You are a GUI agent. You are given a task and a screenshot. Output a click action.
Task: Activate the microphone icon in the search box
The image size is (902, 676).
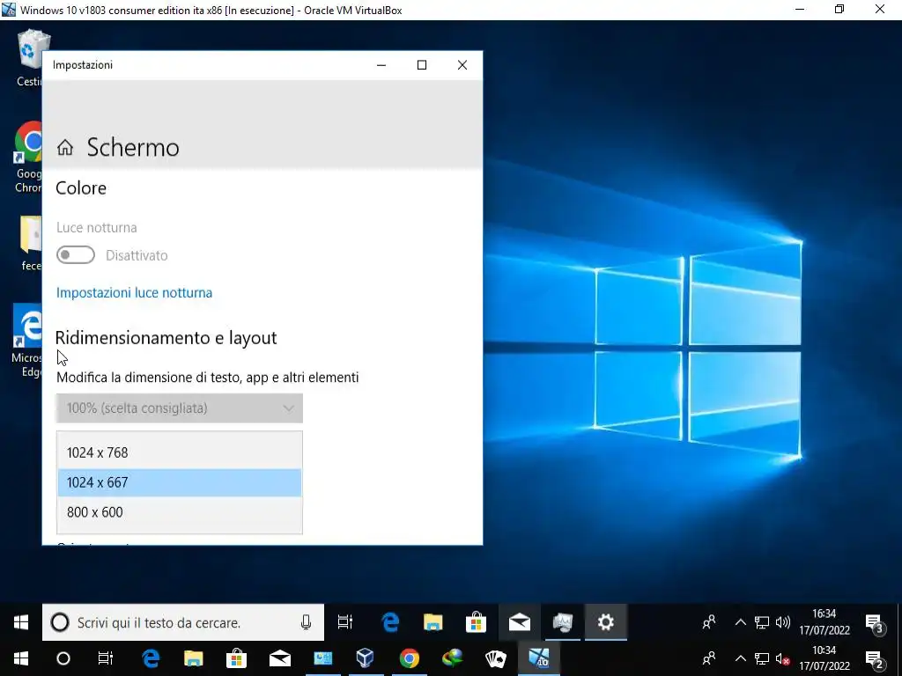pyautogui.click(x=306, y=622)
